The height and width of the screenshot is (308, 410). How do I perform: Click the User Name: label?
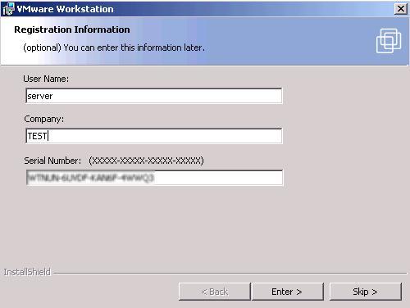coord(46,79)
